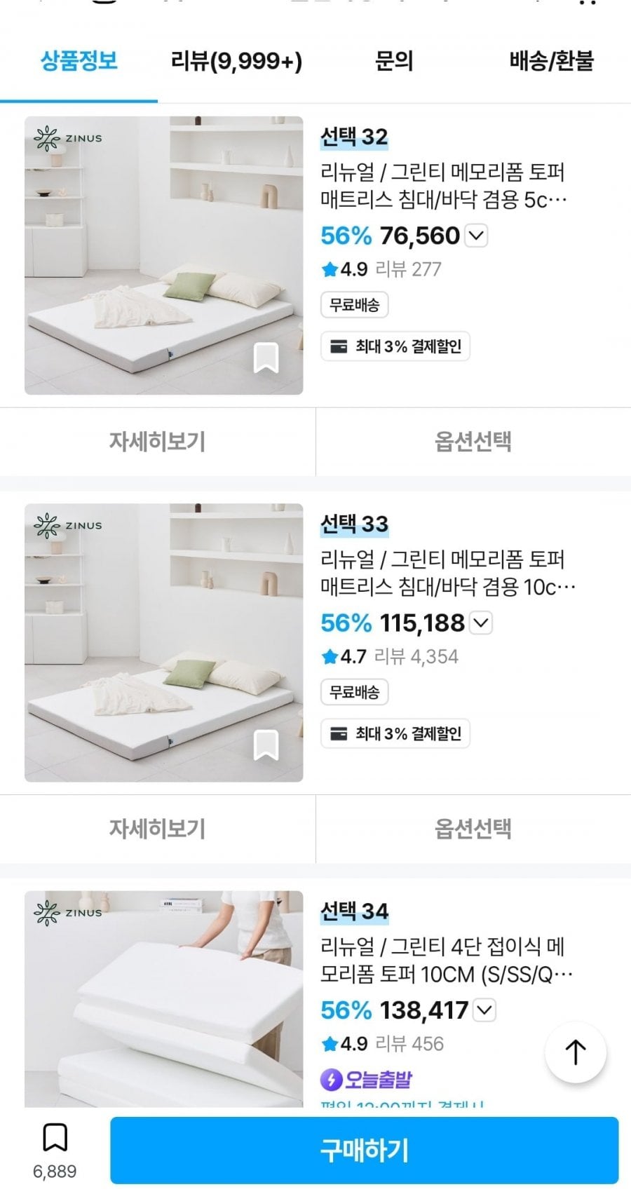This screenshot has width=631, height=1194.
Task: Click the 무료배송 badge under 선택 33
Action: [x=355, y=692]
